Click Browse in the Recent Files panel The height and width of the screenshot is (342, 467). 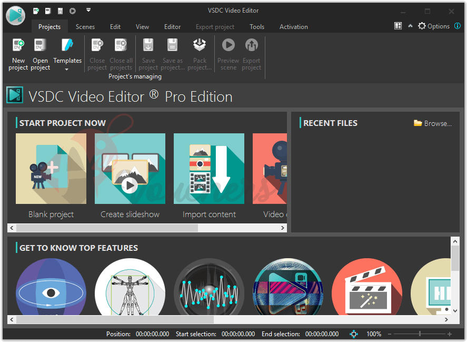click(x=433, y=123)
